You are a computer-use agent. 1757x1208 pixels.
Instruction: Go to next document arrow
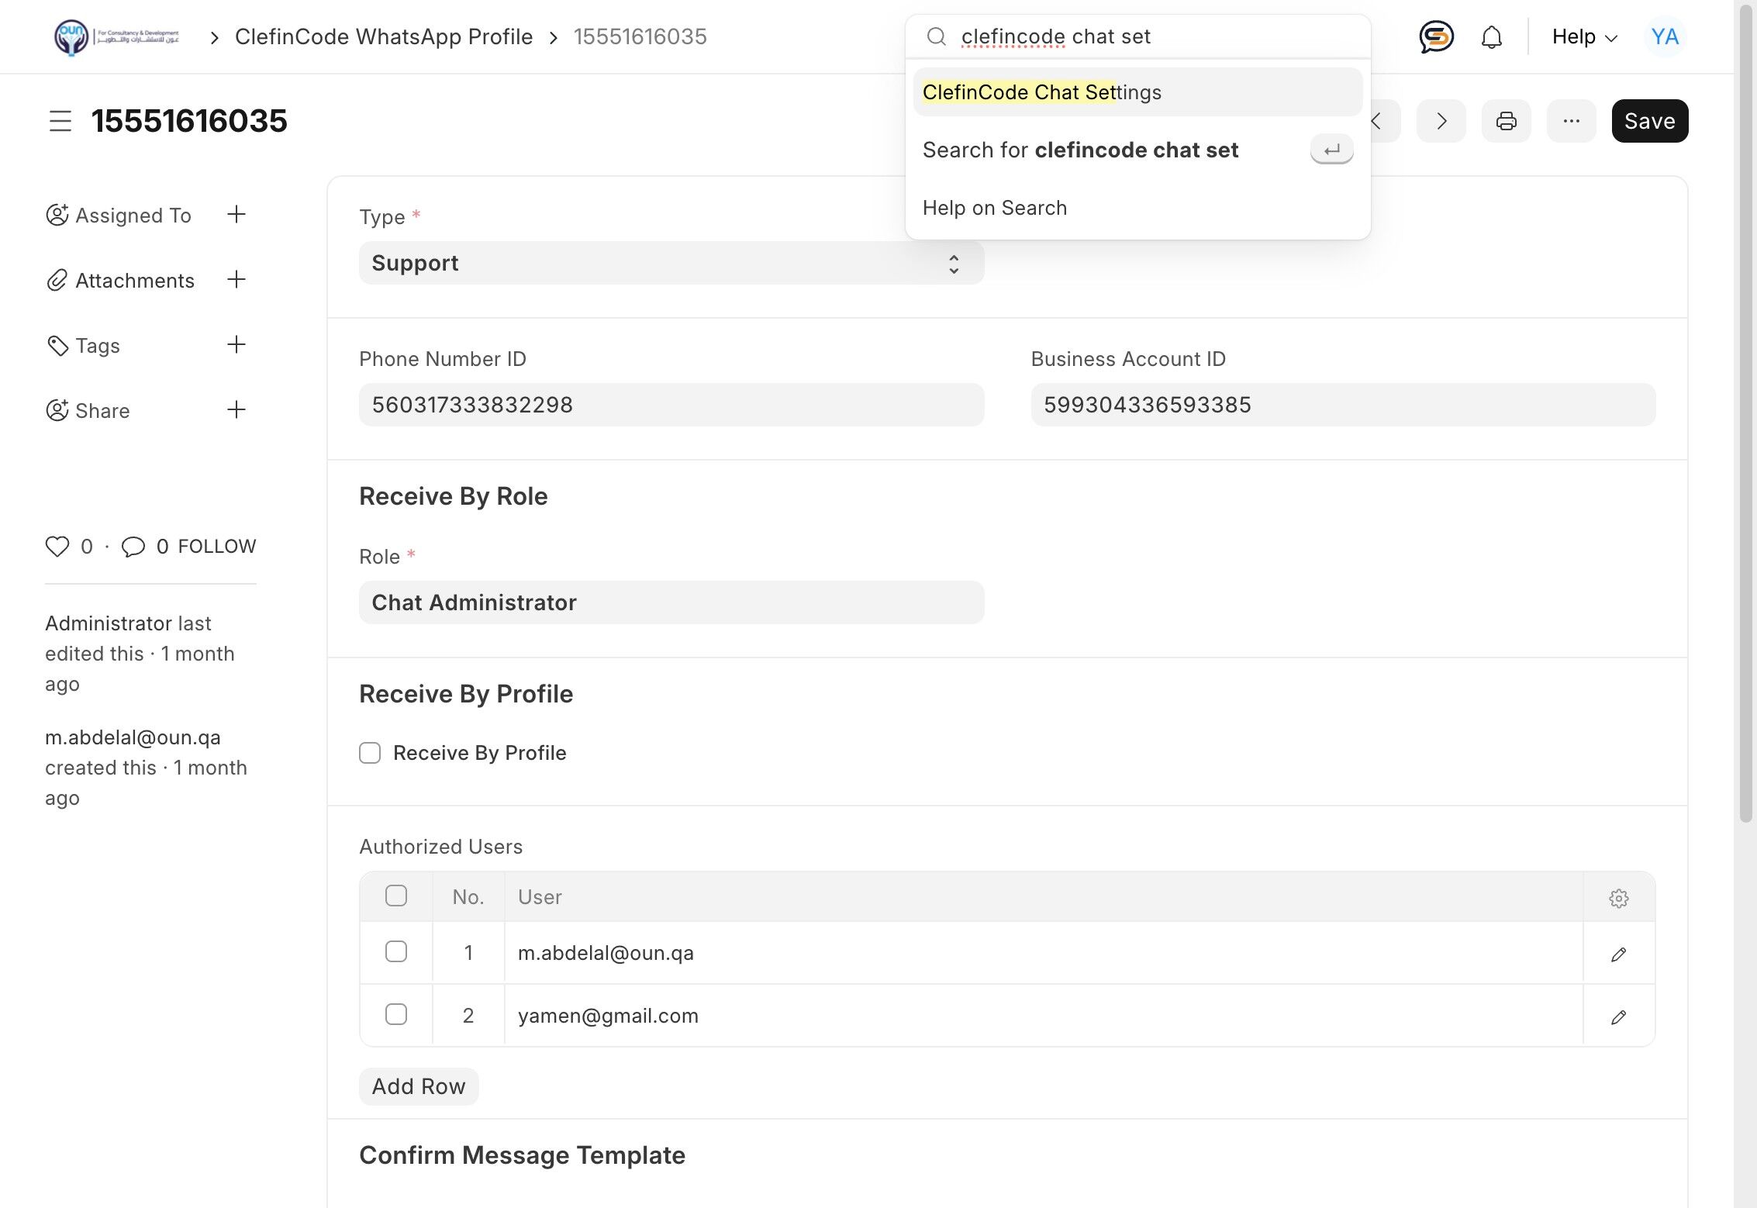point(1441,121)
